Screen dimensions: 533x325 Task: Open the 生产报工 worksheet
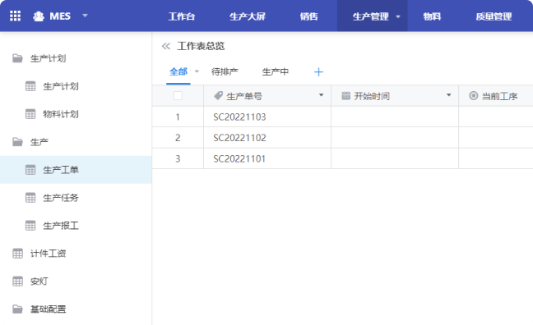(61, 225)
